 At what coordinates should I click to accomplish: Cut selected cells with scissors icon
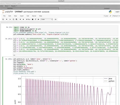tap(10, 19)
